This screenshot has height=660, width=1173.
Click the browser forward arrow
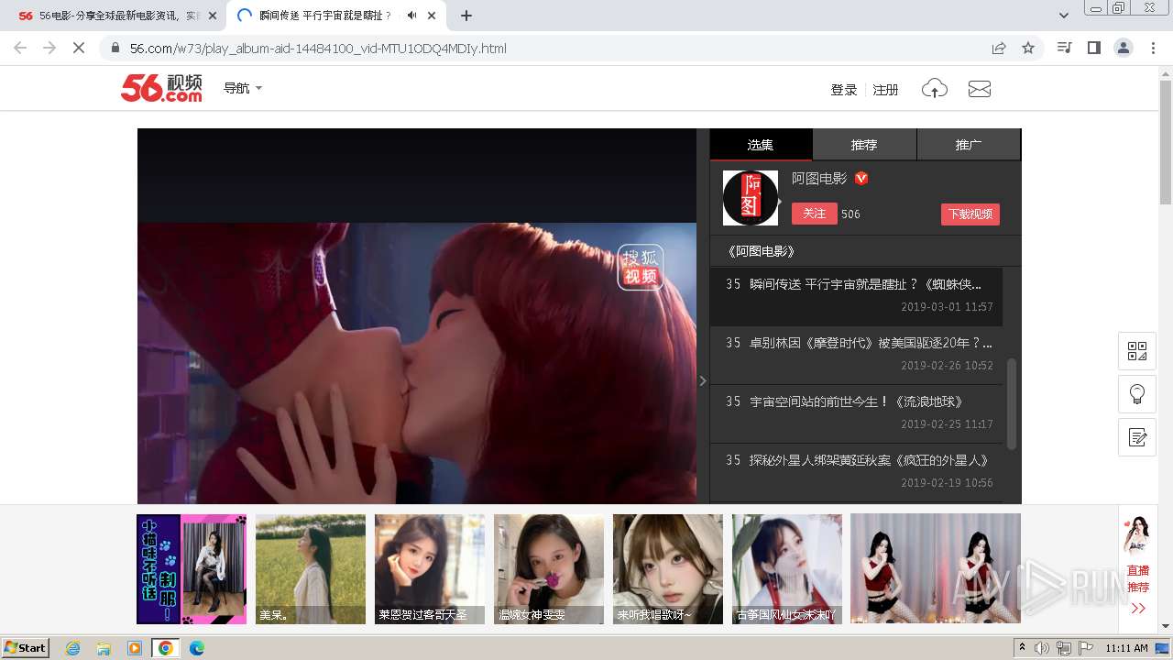click(49, 48)
